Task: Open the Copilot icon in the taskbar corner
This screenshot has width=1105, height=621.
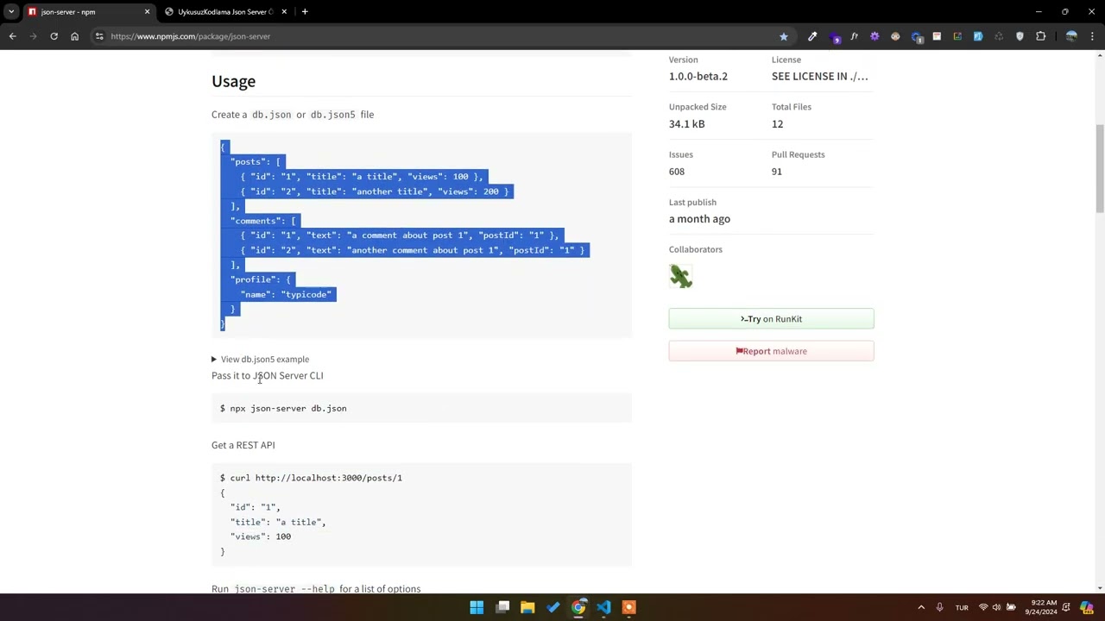Action: click(x=1087, y=607)
